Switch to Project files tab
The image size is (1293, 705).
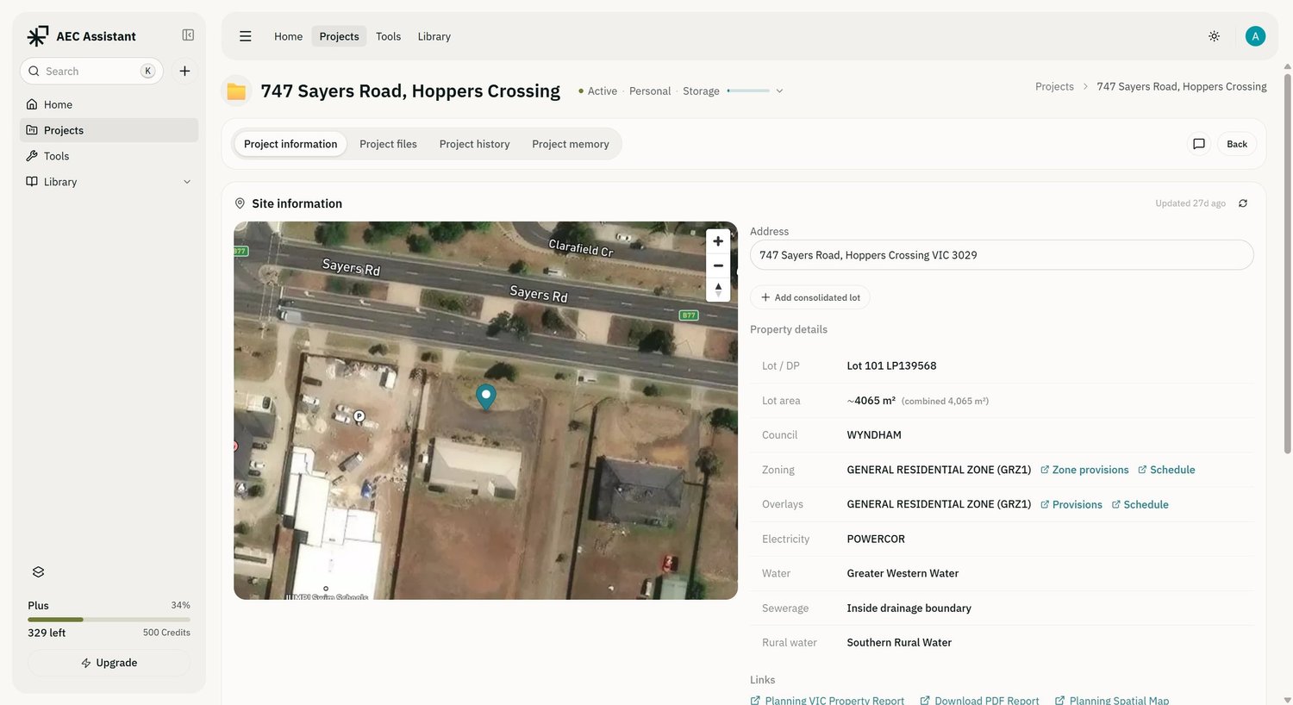pos(388,144)
